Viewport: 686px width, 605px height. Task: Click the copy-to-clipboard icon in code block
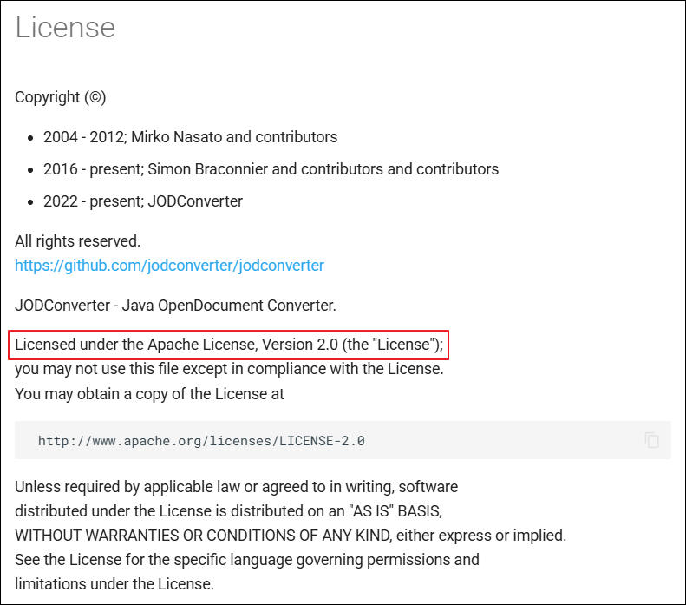click(x=651, y=440)
